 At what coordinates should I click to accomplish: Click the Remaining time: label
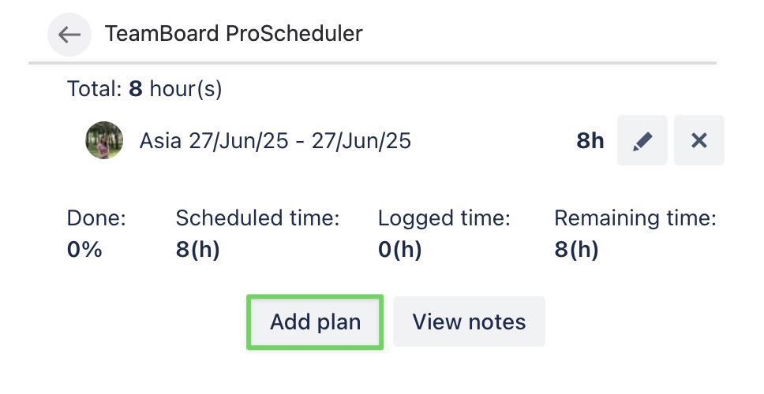tap(635, 218)
